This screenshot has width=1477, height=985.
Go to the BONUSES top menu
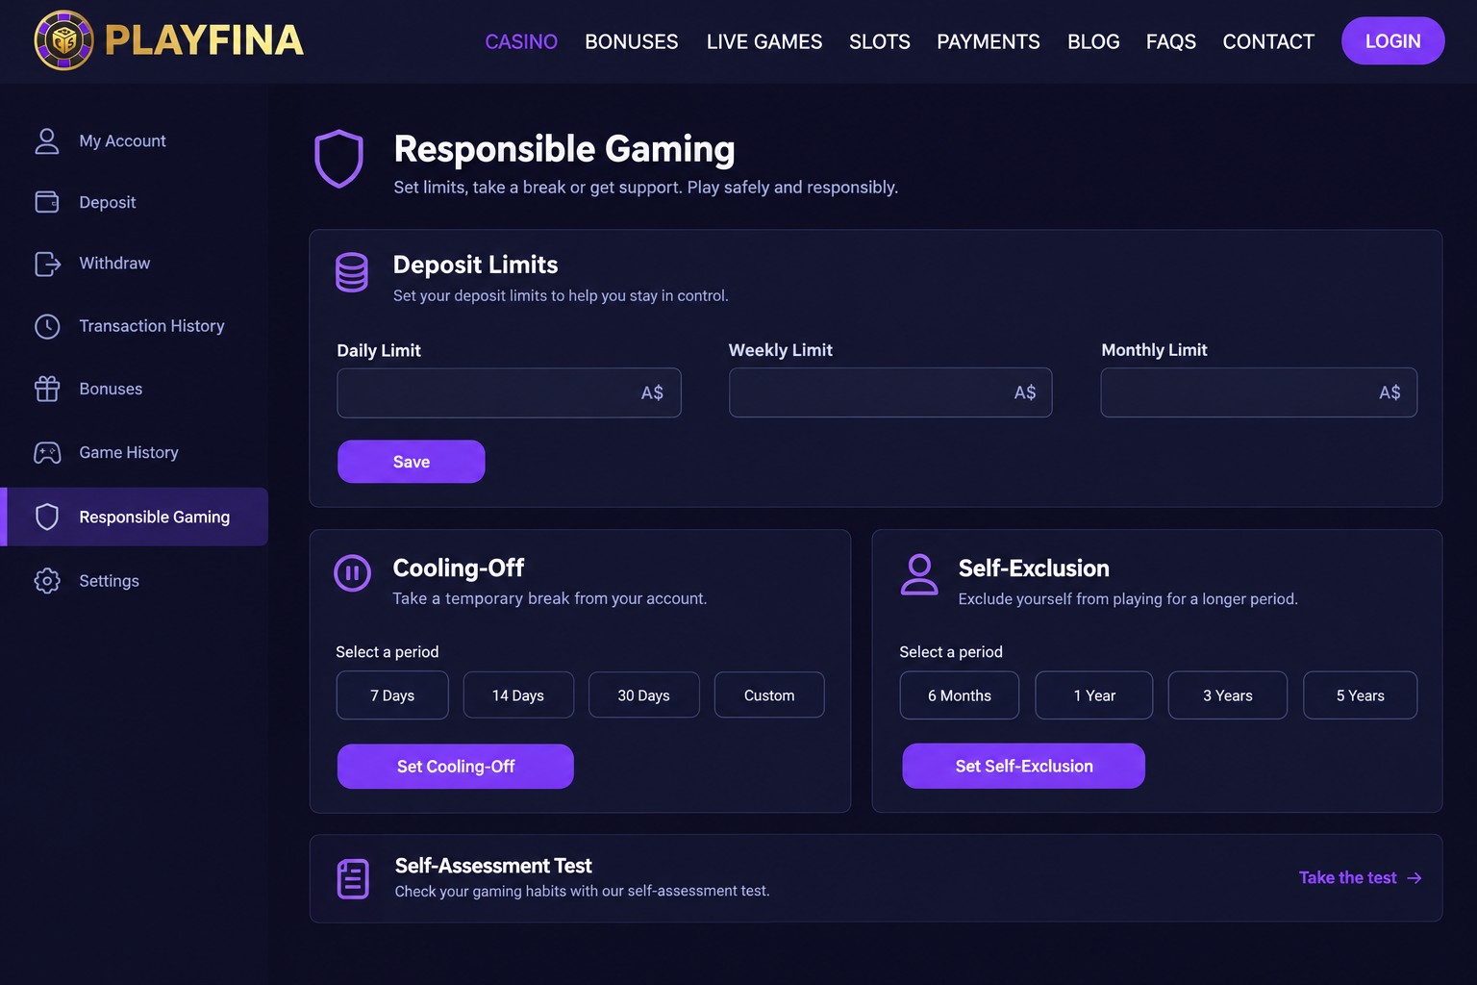coord(632,41)
